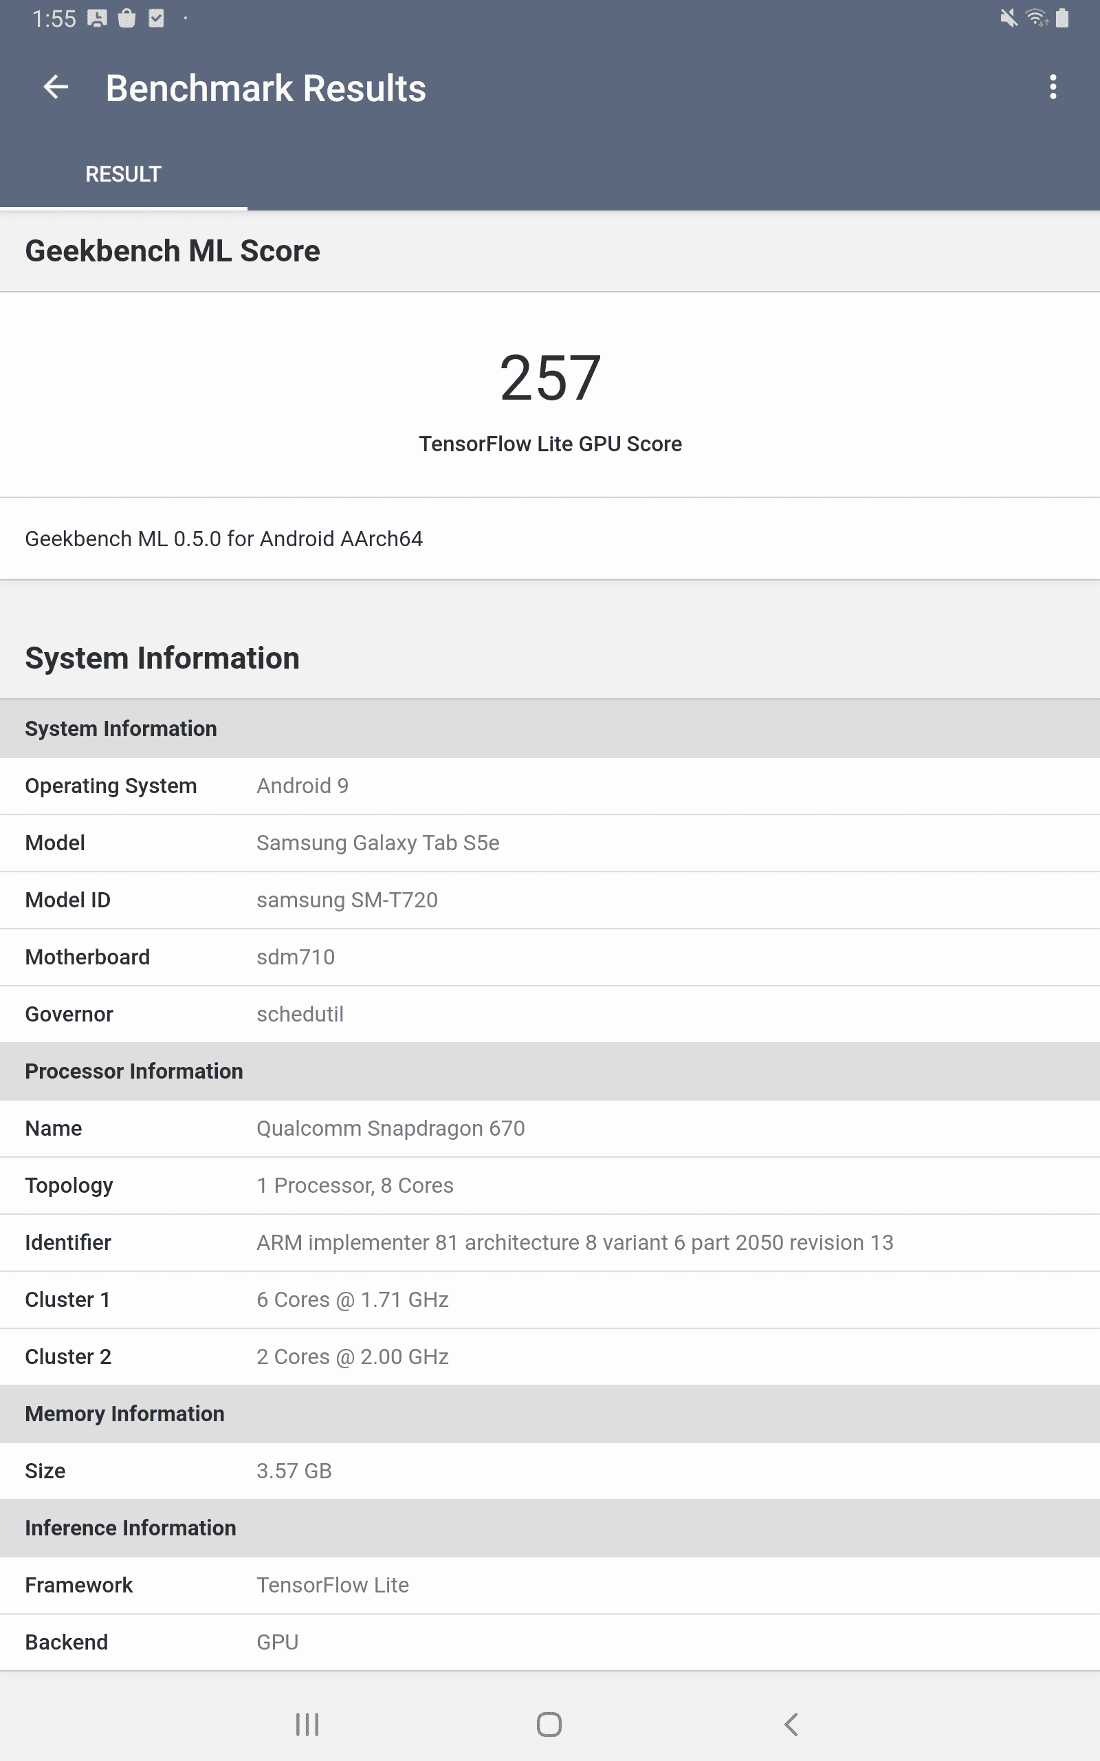Tap the shopping bag notification icon
Image resolution: width=1100 pixels, height=1761 pixels.
click(126, 18)
